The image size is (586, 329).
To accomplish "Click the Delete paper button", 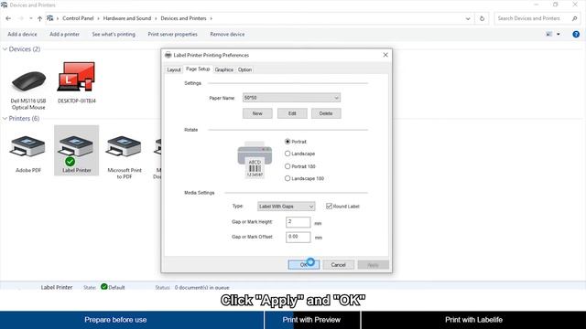I will (x=326, y=113).
